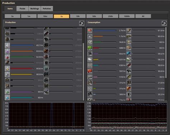
Task: Click the green science pack icon in Production list
Action: (7, 92)
